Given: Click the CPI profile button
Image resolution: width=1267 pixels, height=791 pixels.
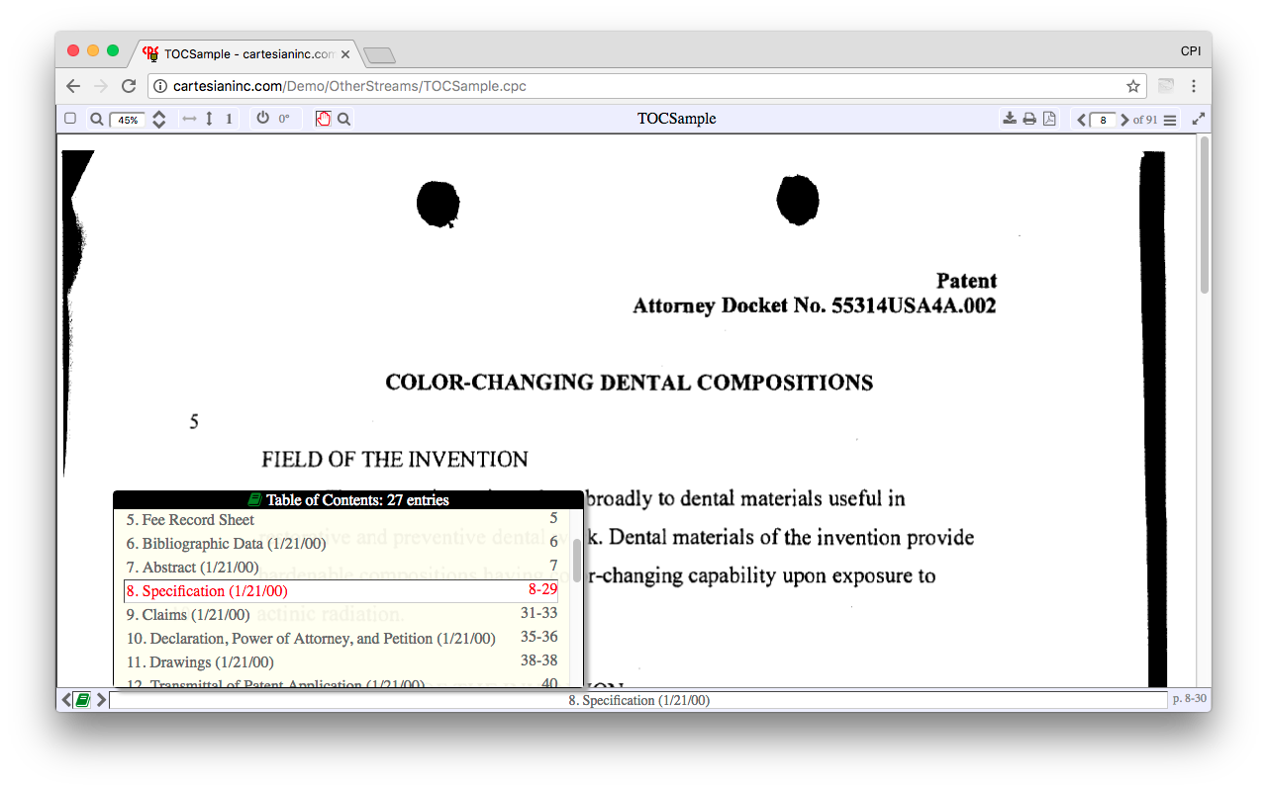Looking at the screenshot, I should click(1191, 50).
